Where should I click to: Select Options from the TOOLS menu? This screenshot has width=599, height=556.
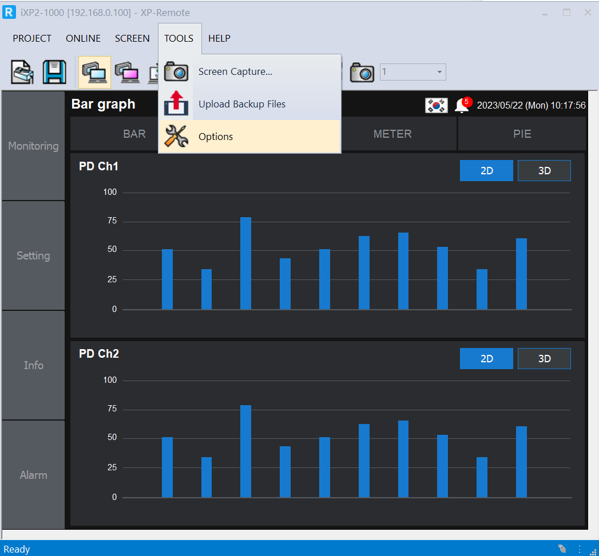(216, 137)
